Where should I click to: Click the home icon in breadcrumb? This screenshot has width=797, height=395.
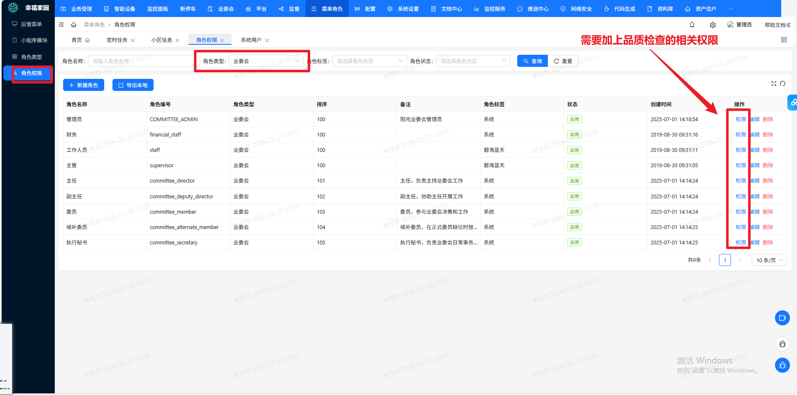73,25
